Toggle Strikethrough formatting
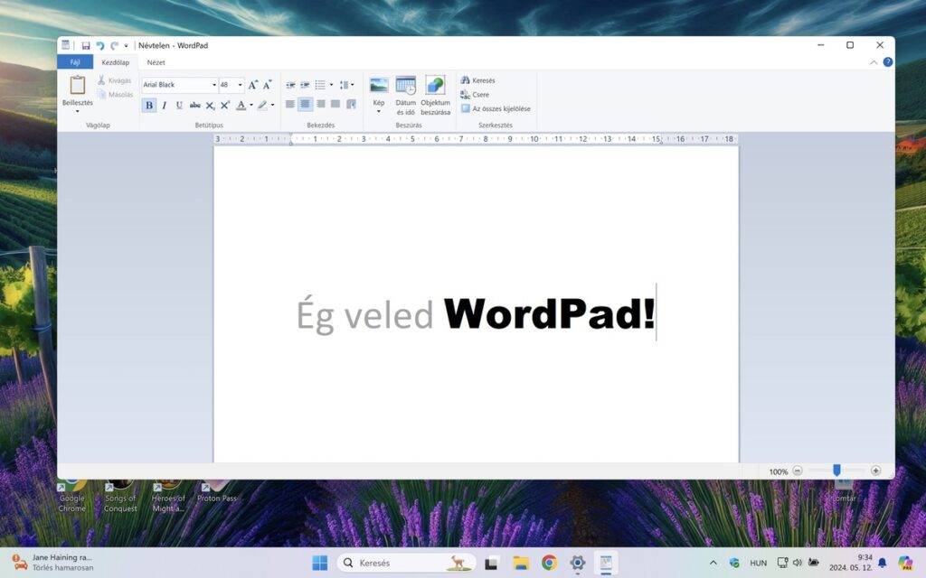Image resolution: width=926 pixels, height=578 pixels. 195,106
